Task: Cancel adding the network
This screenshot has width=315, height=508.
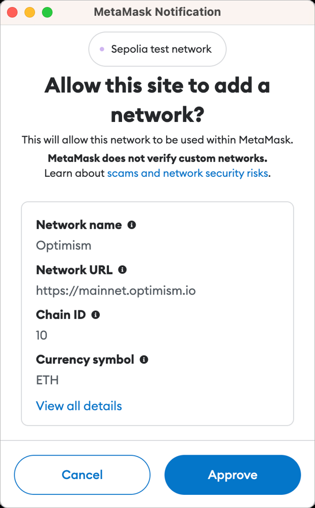Action: pyautogui.click(x=82, y=475)
